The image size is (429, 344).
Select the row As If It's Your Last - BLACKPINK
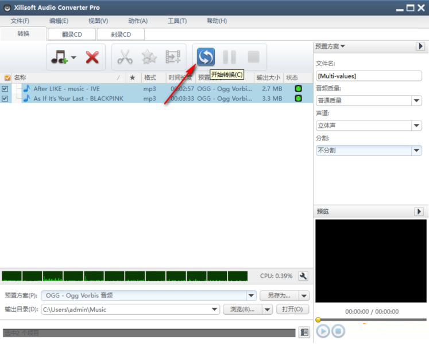coord(156,99)
